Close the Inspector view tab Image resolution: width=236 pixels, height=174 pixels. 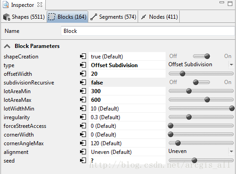(40, 5)
